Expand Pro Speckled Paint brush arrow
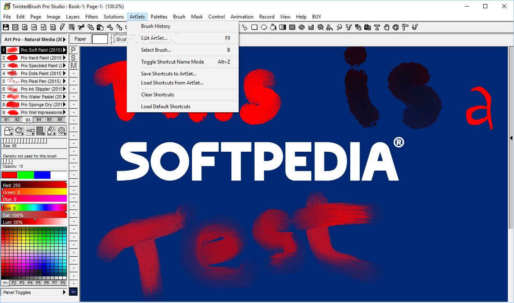This screenshot has height=303, width=514. point(64,66)
